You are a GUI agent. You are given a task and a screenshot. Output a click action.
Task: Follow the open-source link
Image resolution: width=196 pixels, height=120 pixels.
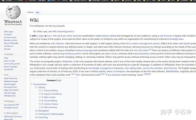(x=111, y=53)
